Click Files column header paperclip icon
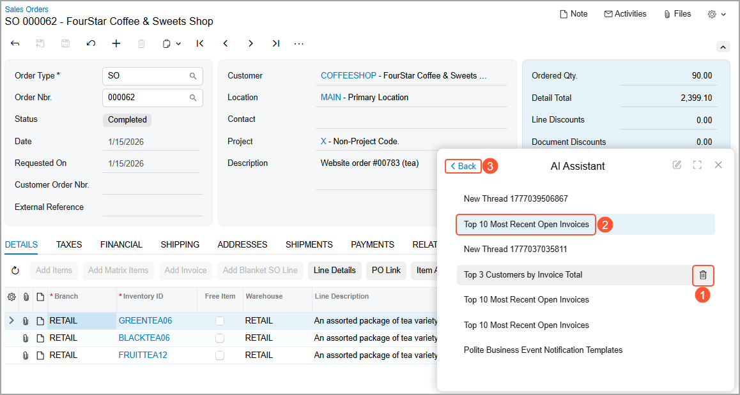 (x=26, y=297)
